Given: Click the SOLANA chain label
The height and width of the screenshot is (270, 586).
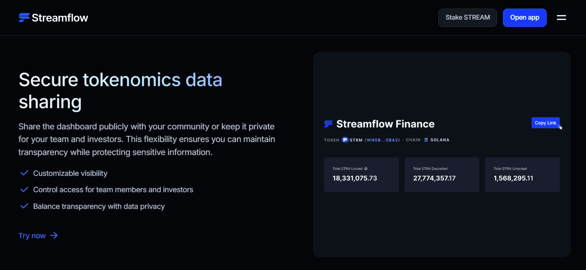Looking at the screenshot, I should (x=440, y=140).
